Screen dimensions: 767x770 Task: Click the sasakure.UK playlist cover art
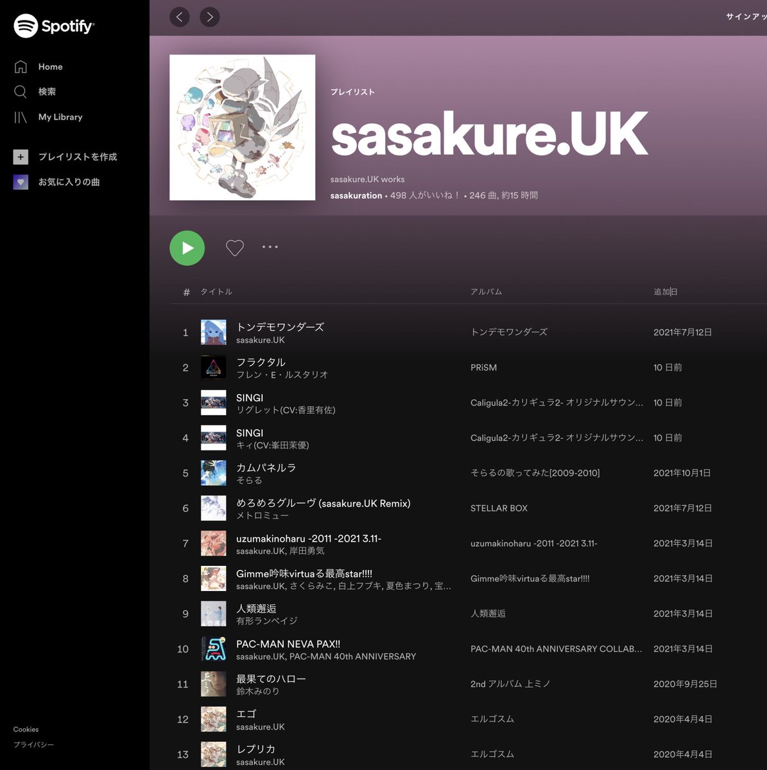tap(242, 127)
